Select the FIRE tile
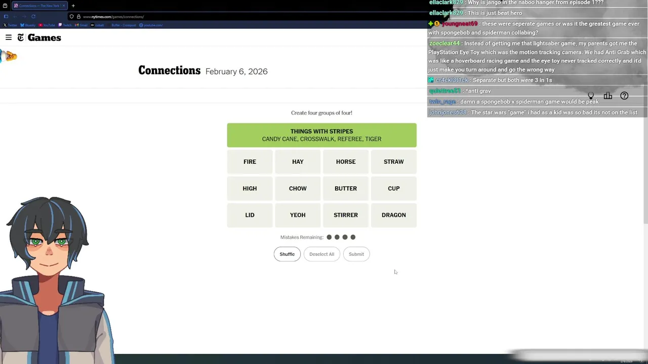The height and width of the screenshot is (364, 648). 250,162
